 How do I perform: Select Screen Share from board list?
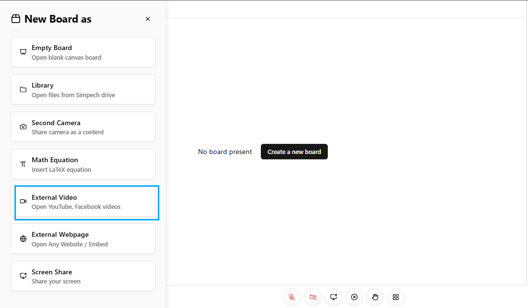pos(83,276)
